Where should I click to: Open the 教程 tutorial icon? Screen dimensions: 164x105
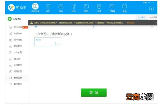[x=124, y=8]
